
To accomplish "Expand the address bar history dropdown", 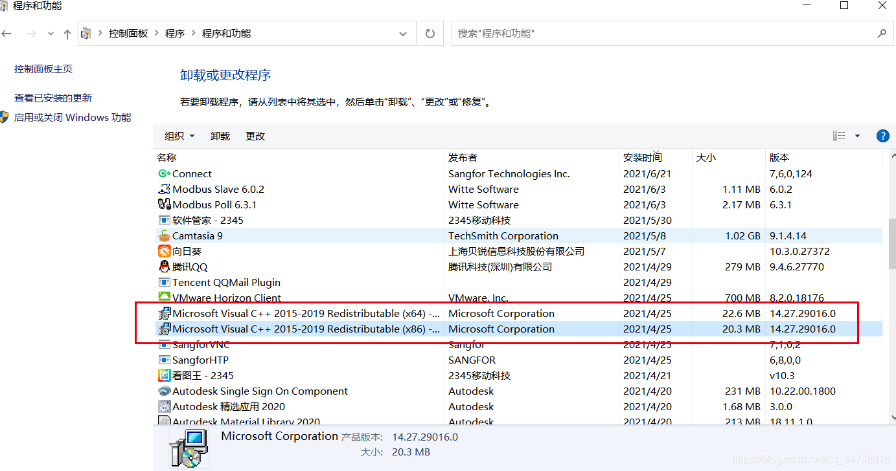I will pos(404,34).
